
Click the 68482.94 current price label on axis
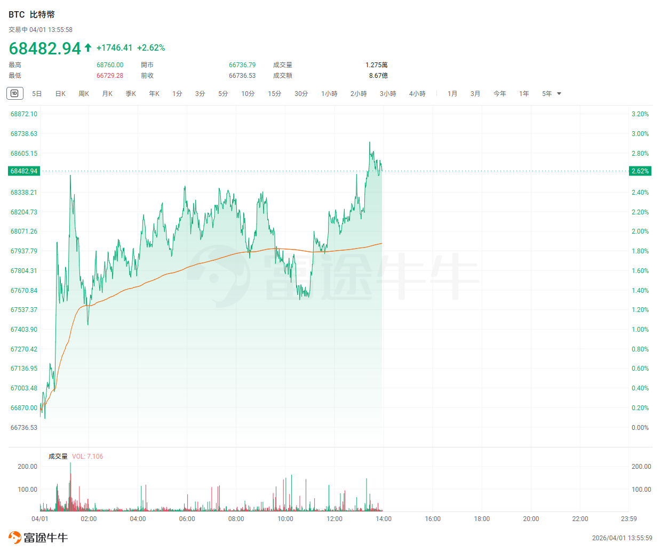click(24, 171)
